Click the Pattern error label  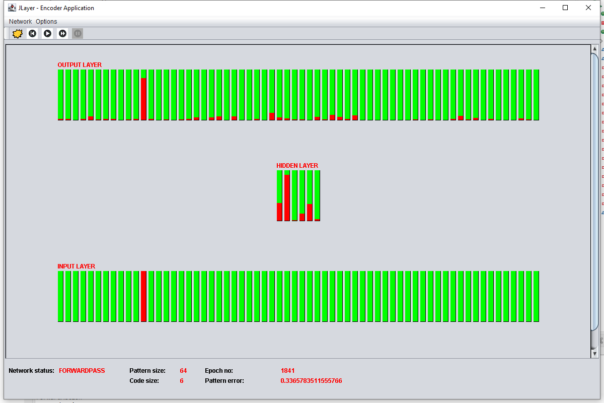224,381
